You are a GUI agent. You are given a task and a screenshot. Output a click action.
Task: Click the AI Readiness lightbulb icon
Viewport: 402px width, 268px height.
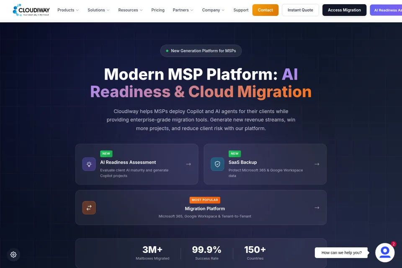(x=89, y=164)
